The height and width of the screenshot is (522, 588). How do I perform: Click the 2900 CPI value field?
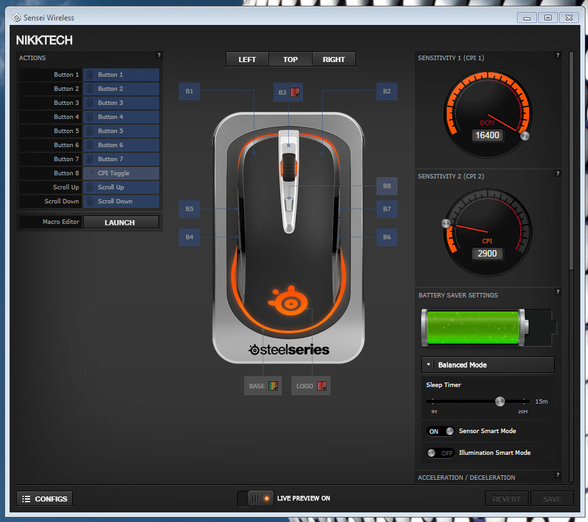(488, 253)
